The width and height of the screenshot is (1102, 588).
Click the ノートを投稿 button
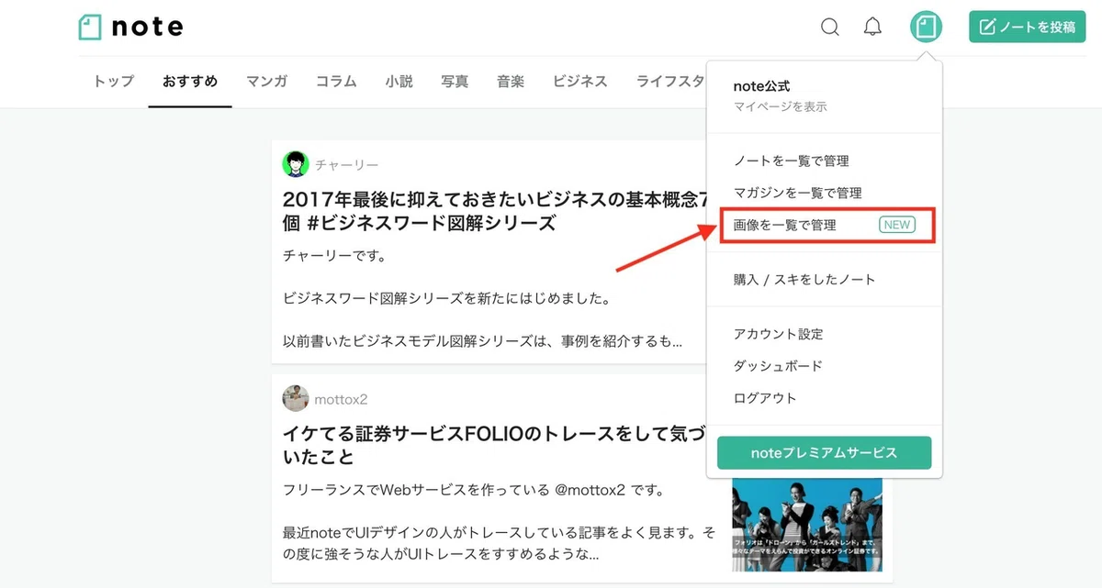point(1028,27)
